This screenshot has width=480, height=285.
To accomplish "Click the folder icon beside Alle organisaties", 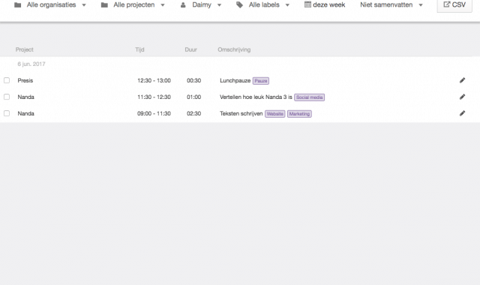I will [18, 5].
